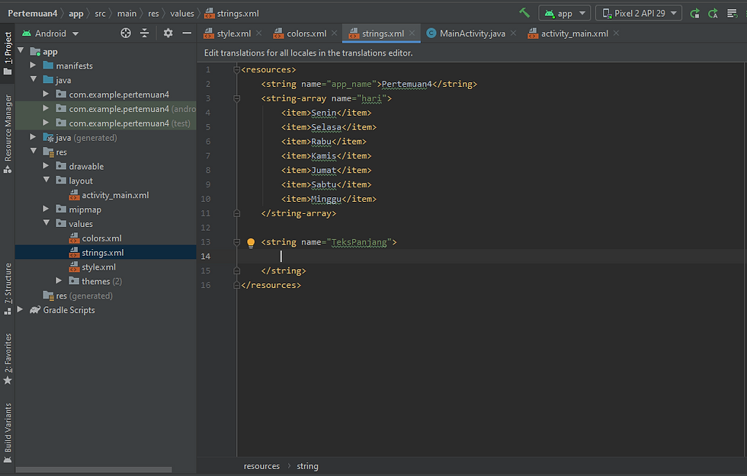Click the 'Minggu' item text on line 10
Image resolution: width=747 pixels, height=476 pixels.
click(326, 199)
